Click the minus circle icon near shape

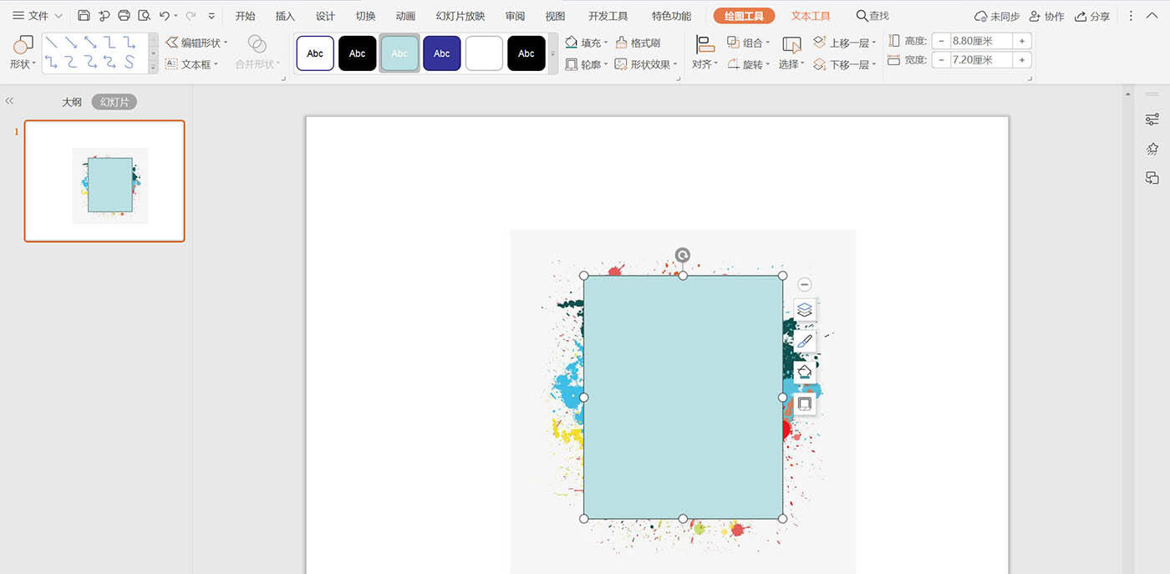(x=805, y=285)
